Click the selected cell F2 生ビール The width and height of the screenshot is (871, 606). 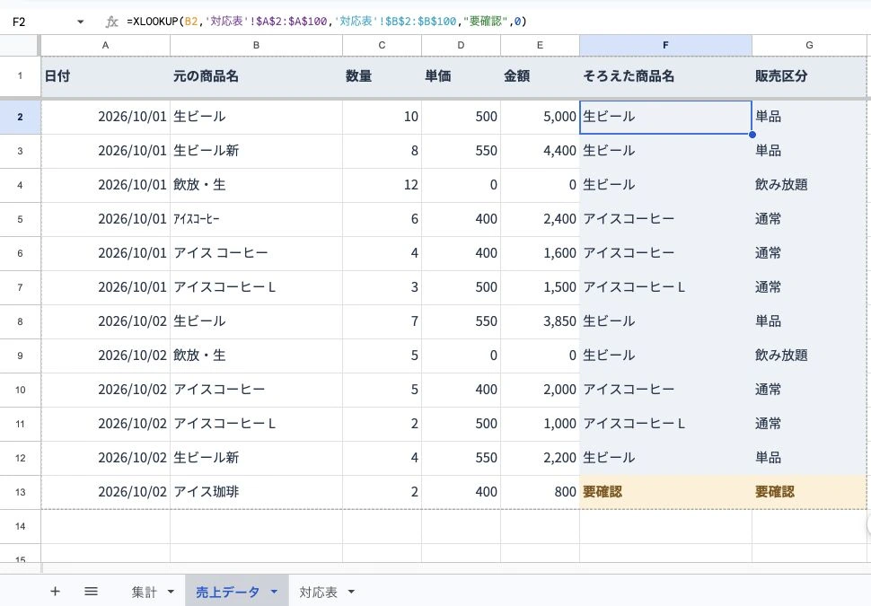pos(665,117)
